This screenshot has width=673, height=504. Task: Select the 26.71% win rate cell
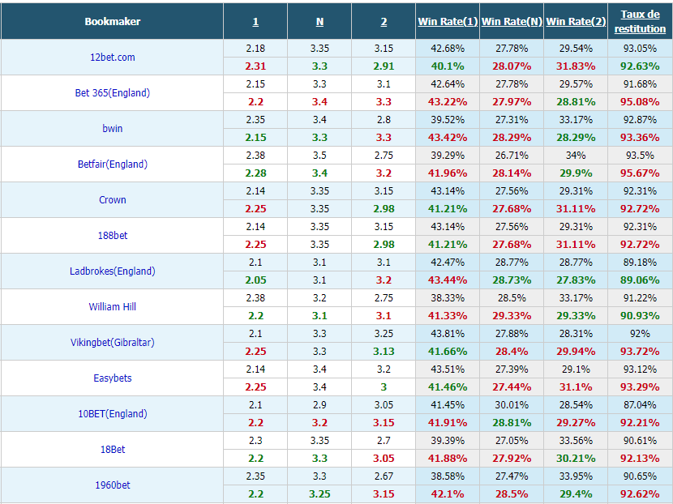(512, 155)
